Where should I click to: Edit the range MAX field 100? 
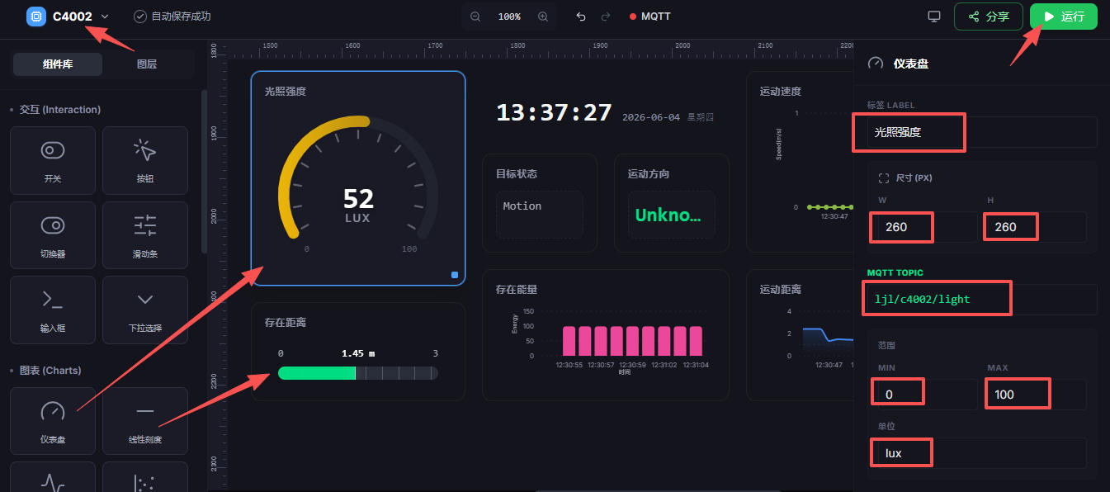tap(1037, 395)
